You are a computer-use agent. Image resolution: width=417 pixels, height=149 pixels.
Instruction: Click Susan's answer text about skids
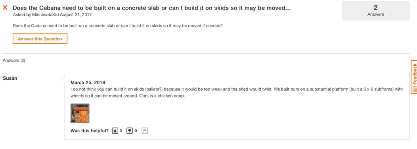click(237, 93)
